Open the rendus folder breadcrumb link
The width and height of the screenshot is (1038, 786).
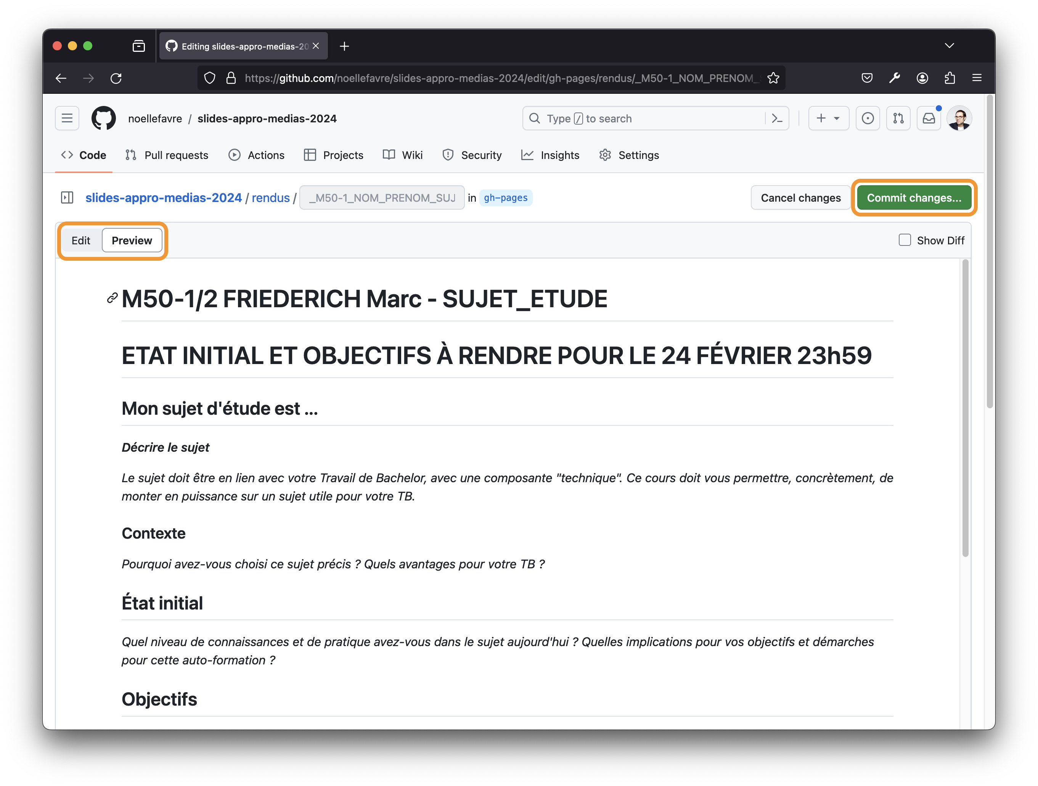(x=271, y=198)
